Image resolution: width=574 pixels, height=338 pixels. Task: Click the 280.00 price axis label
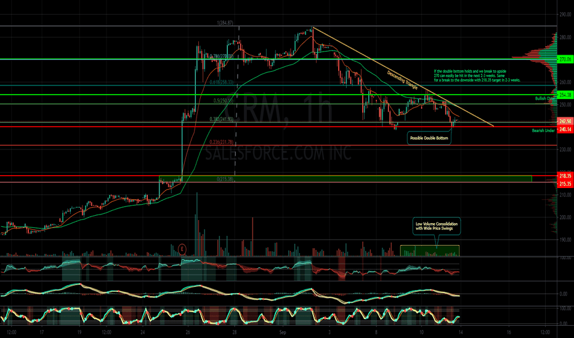coord(565,37)
